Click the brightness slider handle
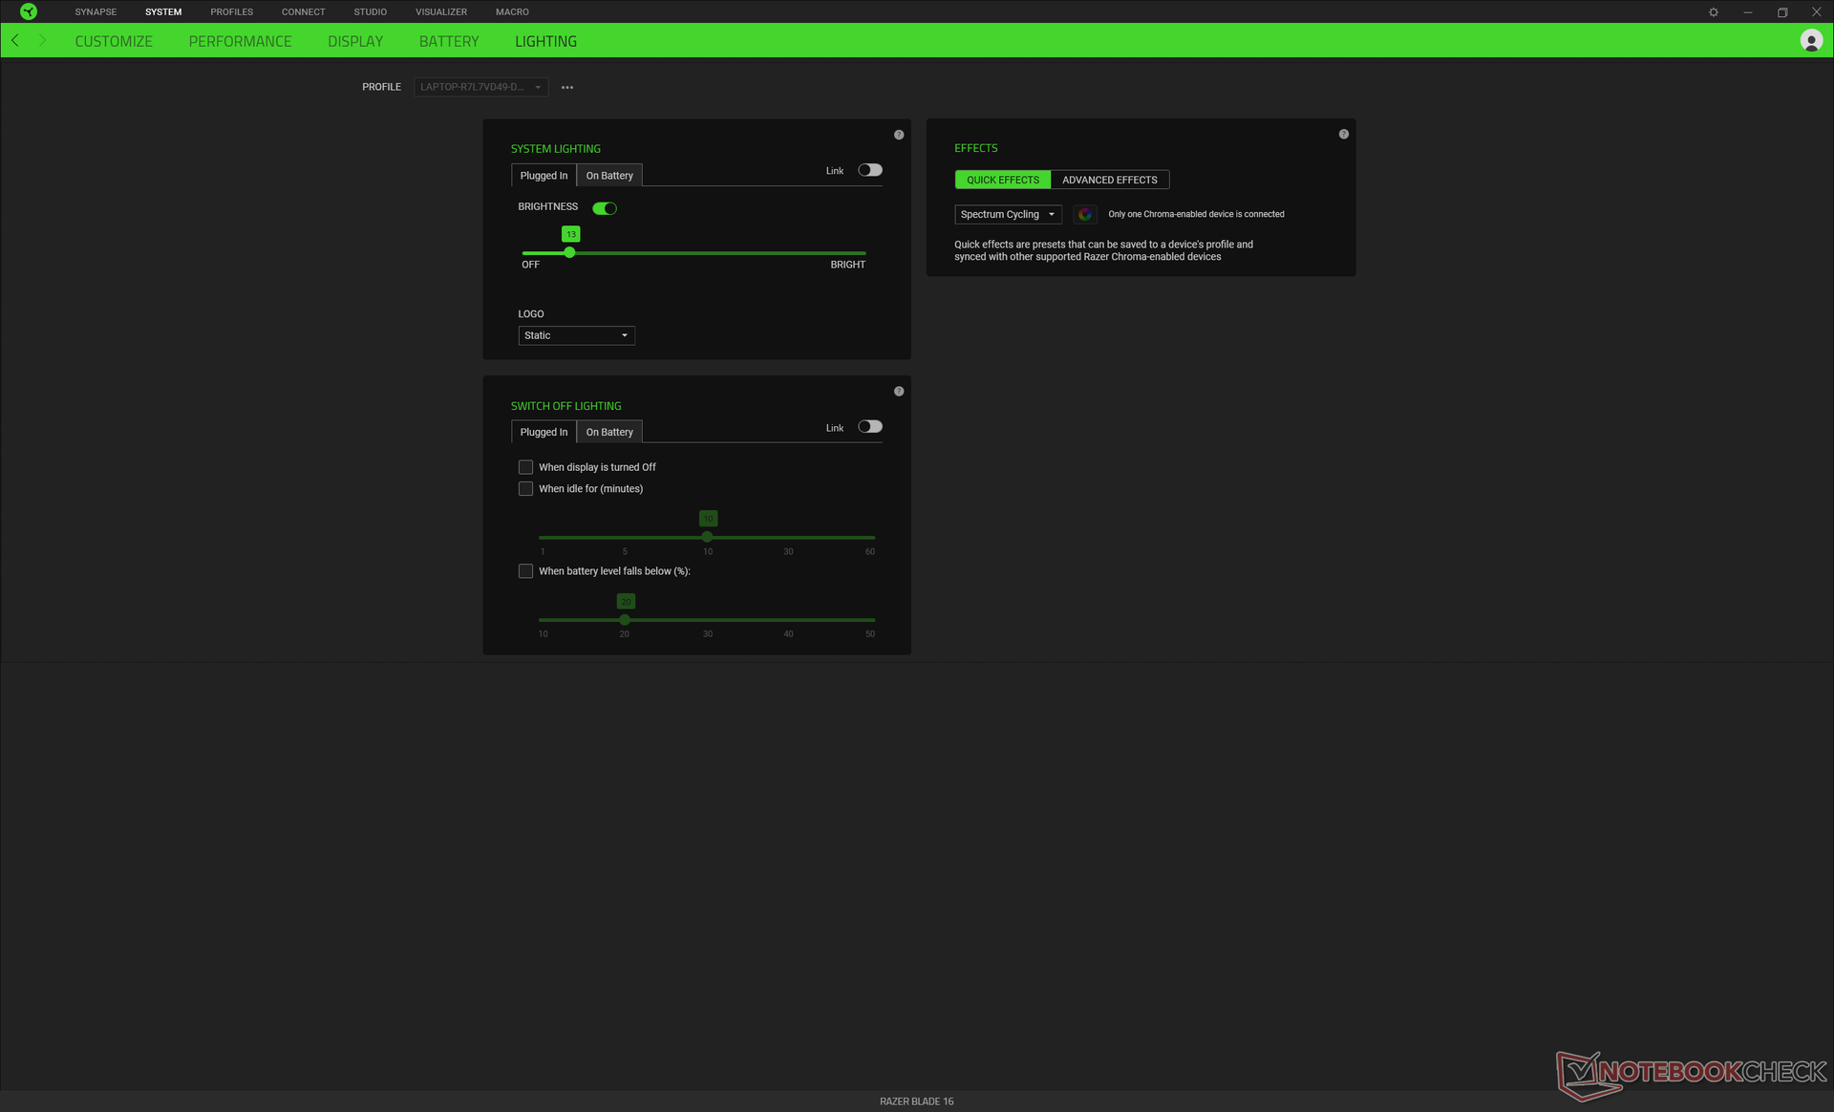Screen dimensions: 1834x1112 (x=569, y=253)
